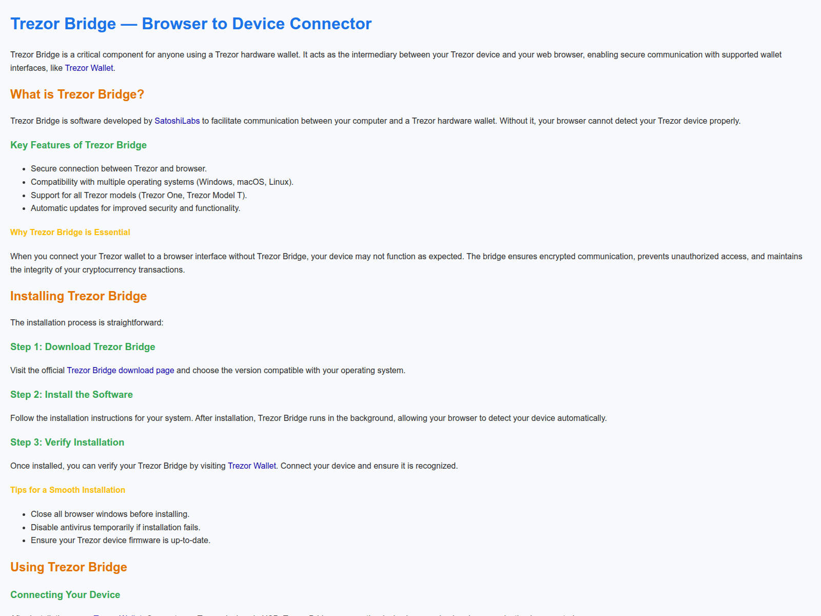This screenshot has height=616, width=821.
Task: Visit Trezor Wallet link under Step 3
Action: point(251,466)
